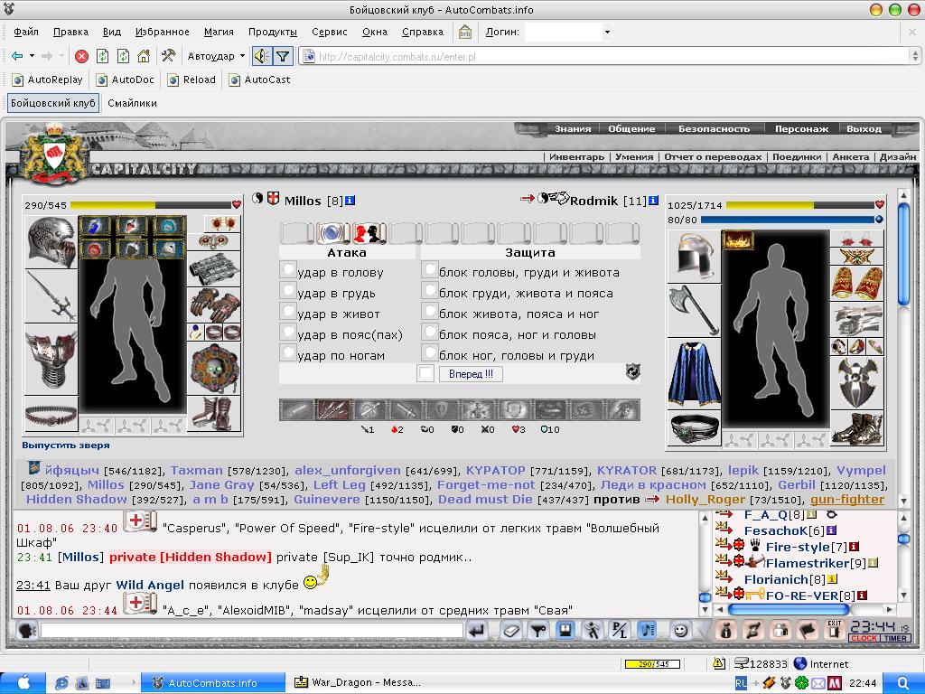
Task: Click the filter funnel toolbar icon
Action: tap(283, 56)
